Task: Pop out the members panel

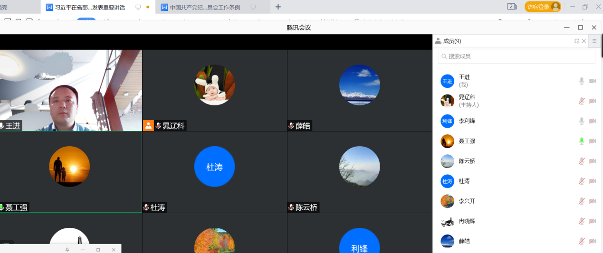Action: click(577, 41)
